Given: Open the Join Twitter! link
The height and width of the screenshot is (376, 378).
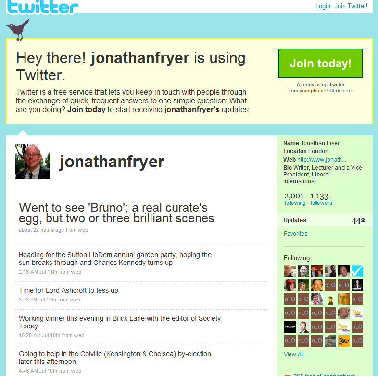Looking at the screenshot, I should (351, 6).
